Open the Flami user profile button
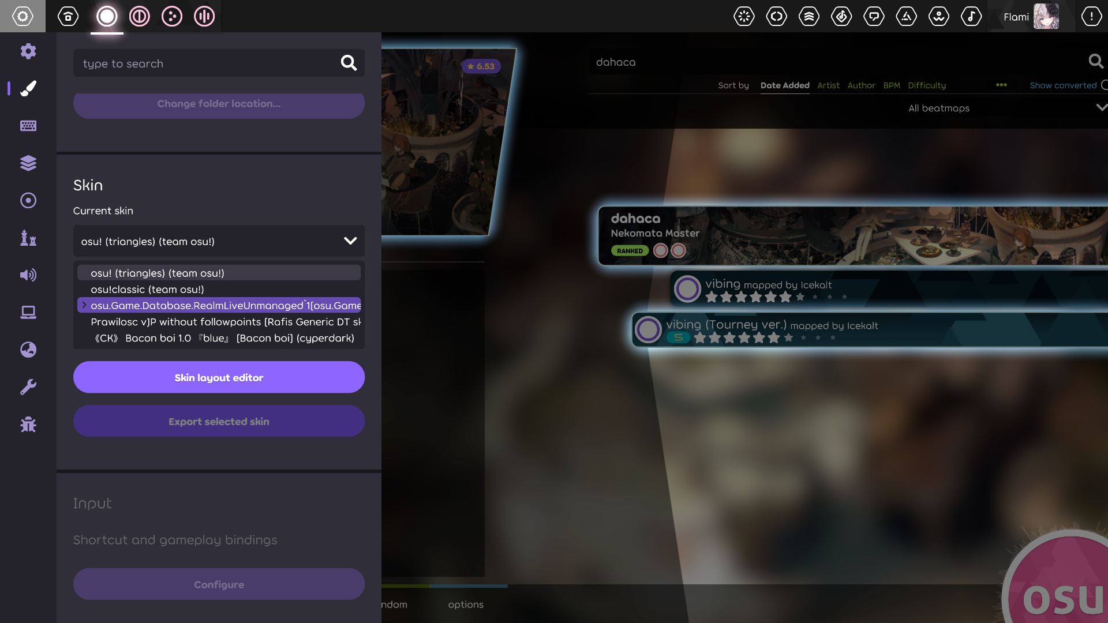The image size is (1108, 623). (1031, 16)
